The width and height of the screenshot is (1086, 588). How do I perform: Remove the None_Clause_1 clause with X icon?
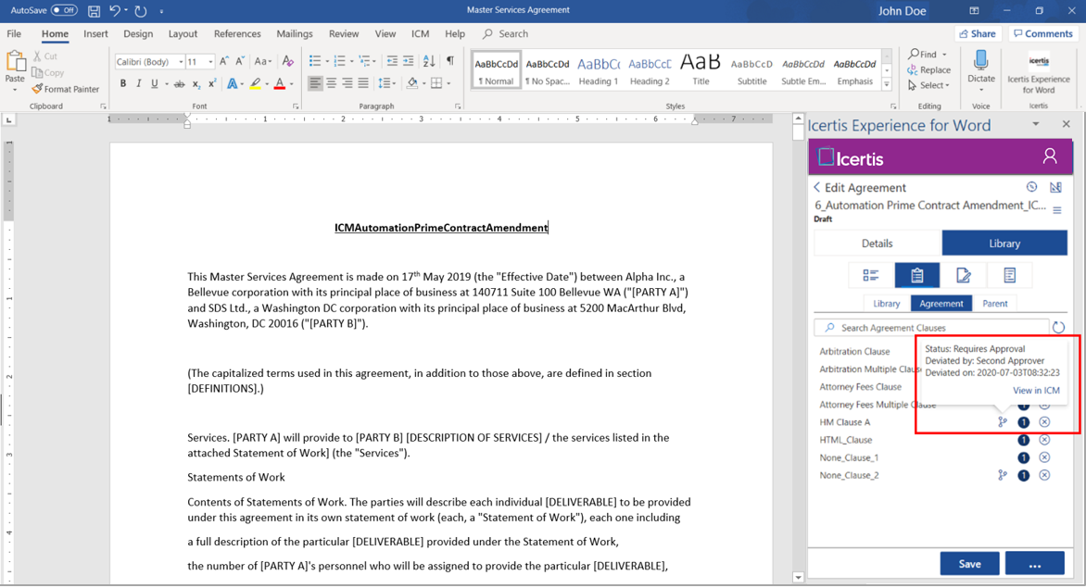[1044, 457]
